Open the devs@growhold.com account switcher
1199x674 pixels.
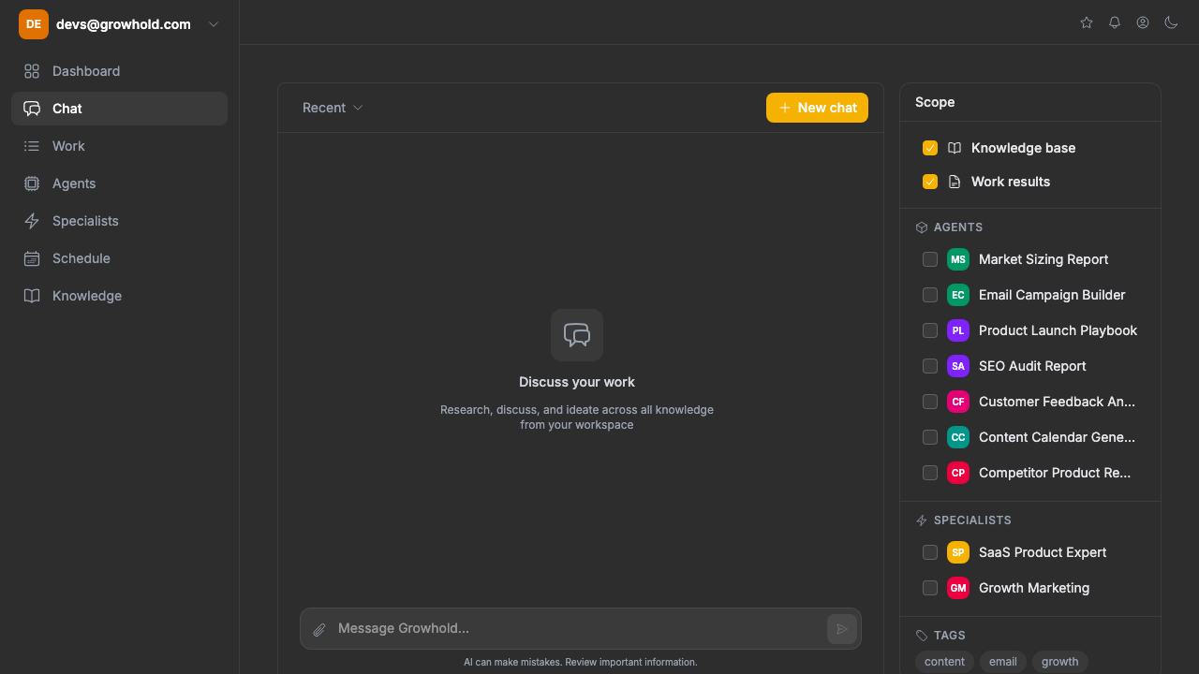pos(120,24)
